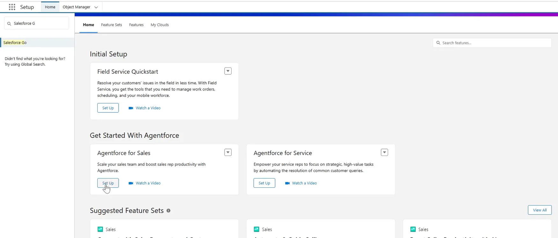558x238 pixels.
Task: Select Salesforce Go in the sidebar results
Action: tap(15, 43)
